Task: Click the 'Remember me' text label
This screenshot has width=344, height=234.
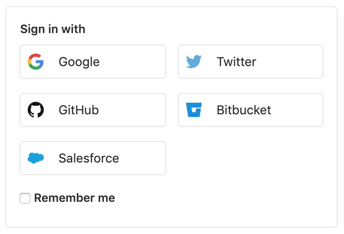Action: pos(74,198)
